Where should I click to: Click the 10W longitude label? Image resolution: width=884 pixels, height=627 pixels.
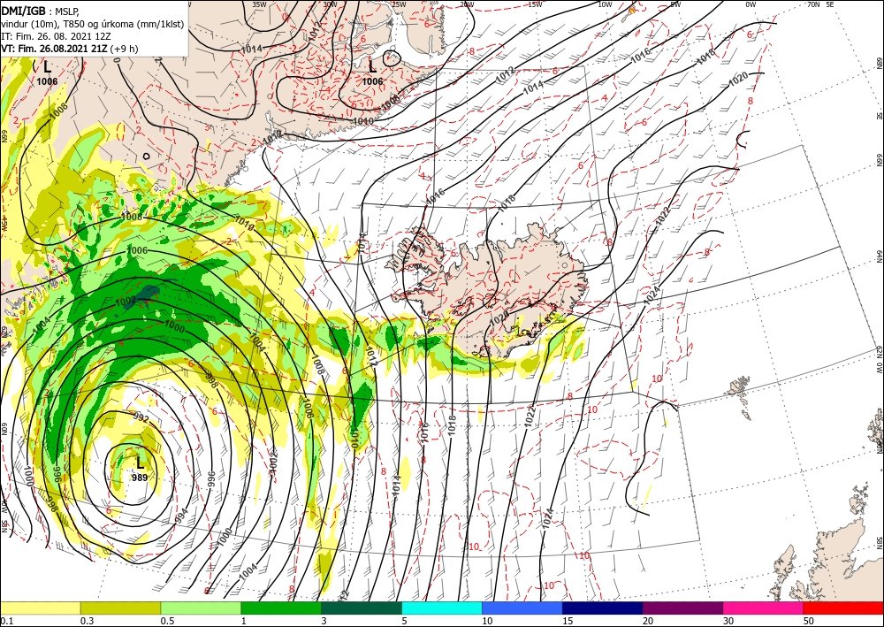pyautogui.click(x=605, y=4)
